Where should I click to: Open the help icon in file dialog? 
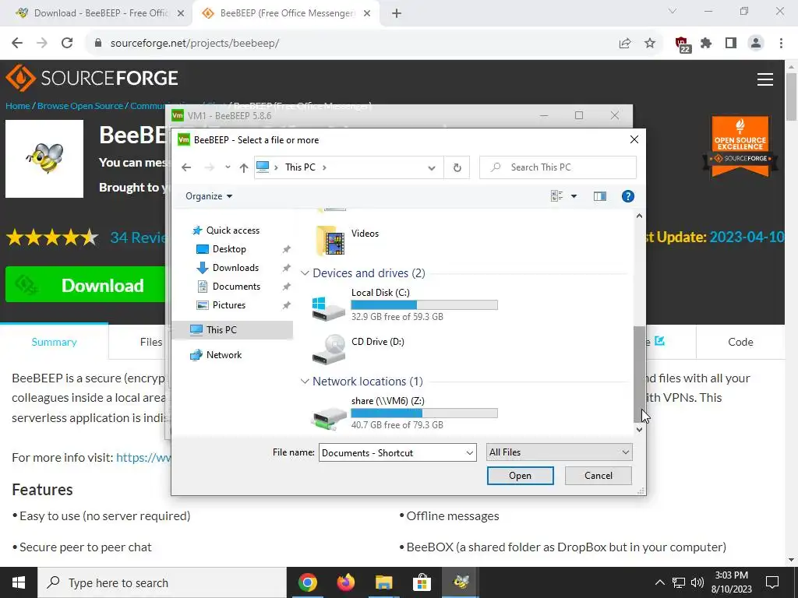[627, 196]
